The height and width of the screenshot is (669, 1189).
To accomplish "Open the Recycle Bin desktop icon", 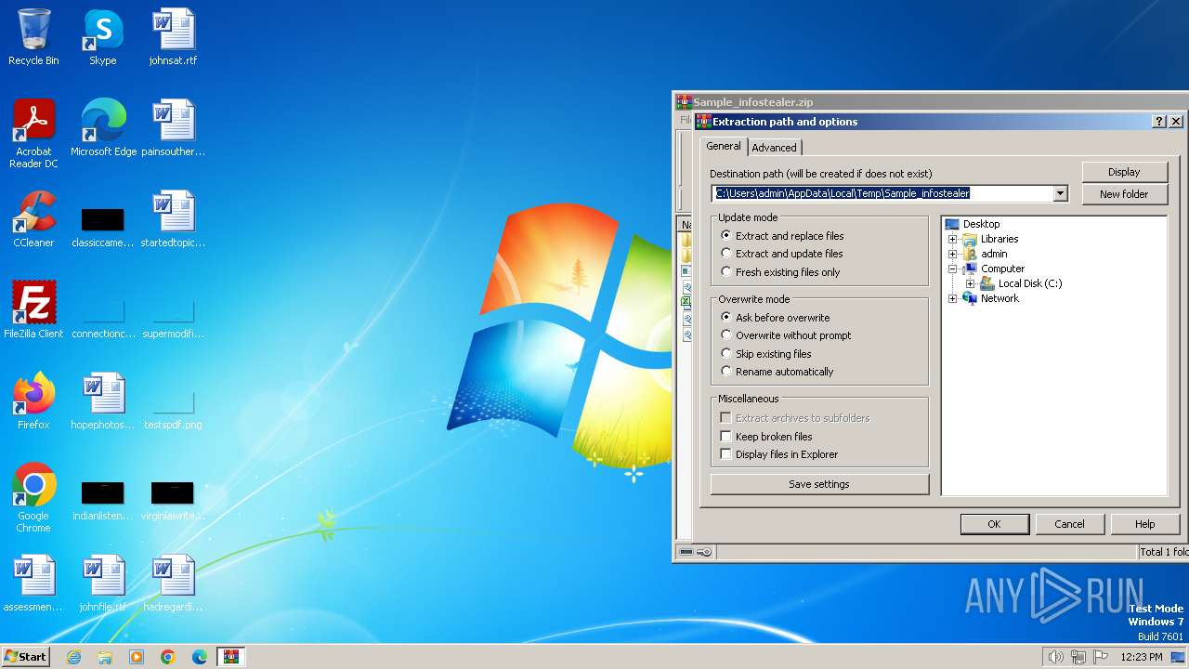I will click(33, 38).
